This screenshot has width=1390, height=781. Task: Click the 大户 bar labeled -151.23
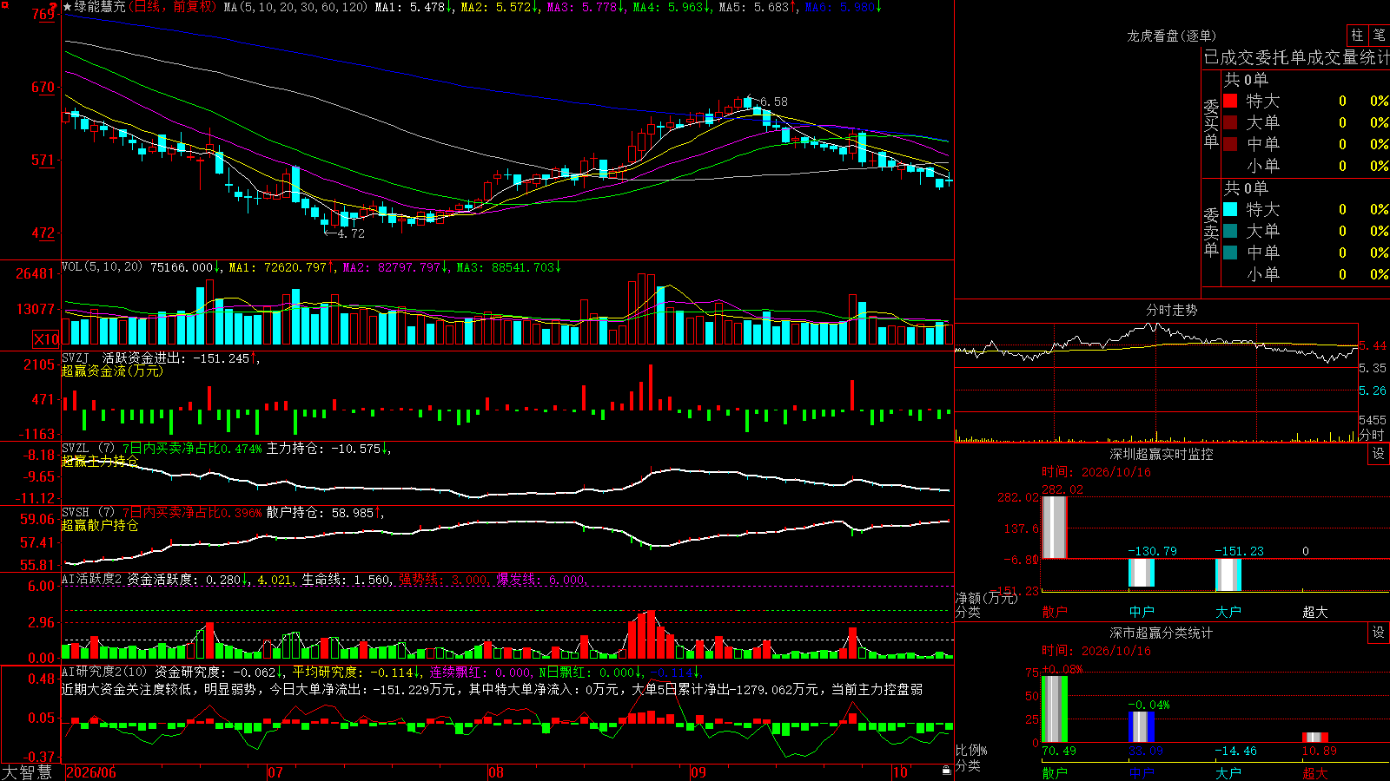coord(1228,574)
